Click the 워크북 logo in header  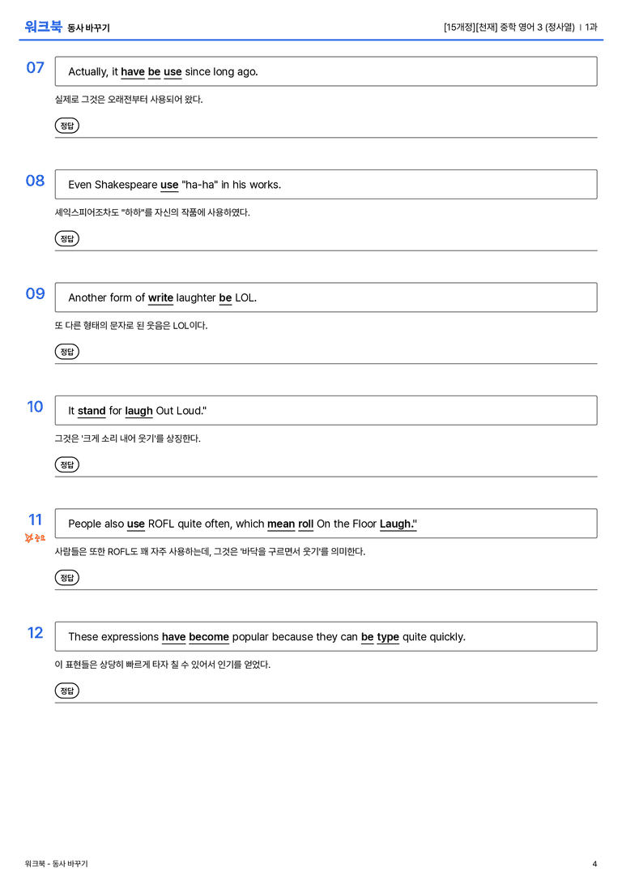click(x=43, y=27)
